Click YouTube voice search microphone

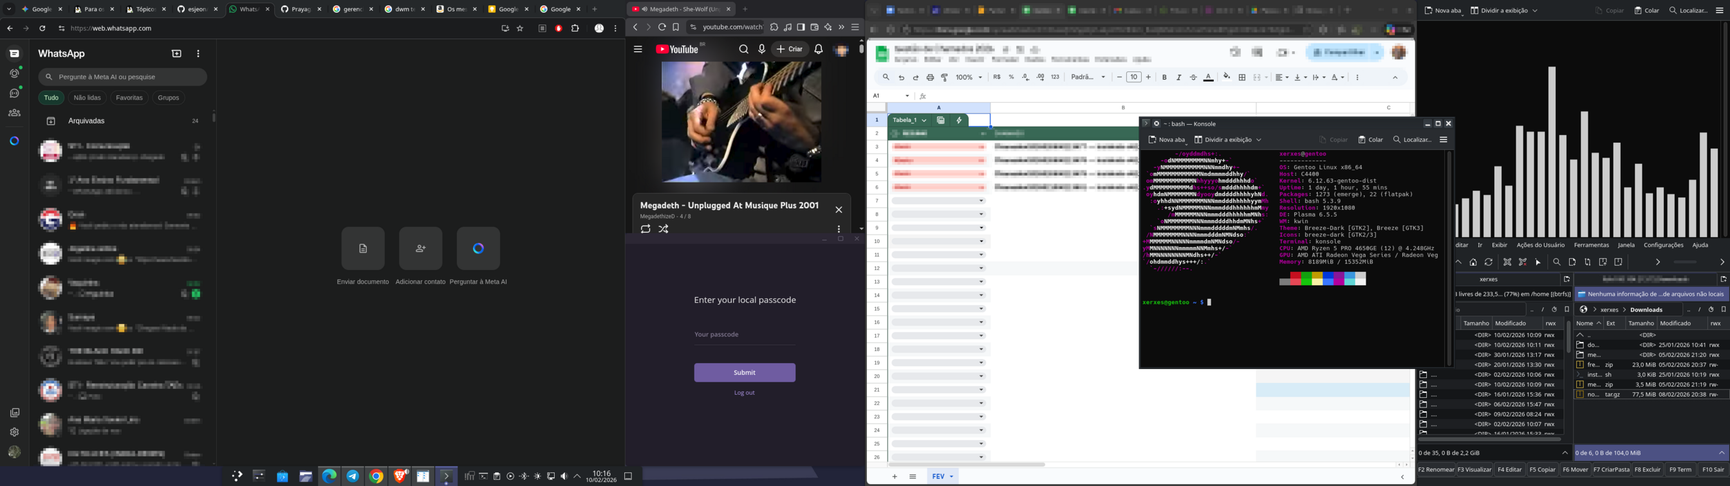coord(761,49)
